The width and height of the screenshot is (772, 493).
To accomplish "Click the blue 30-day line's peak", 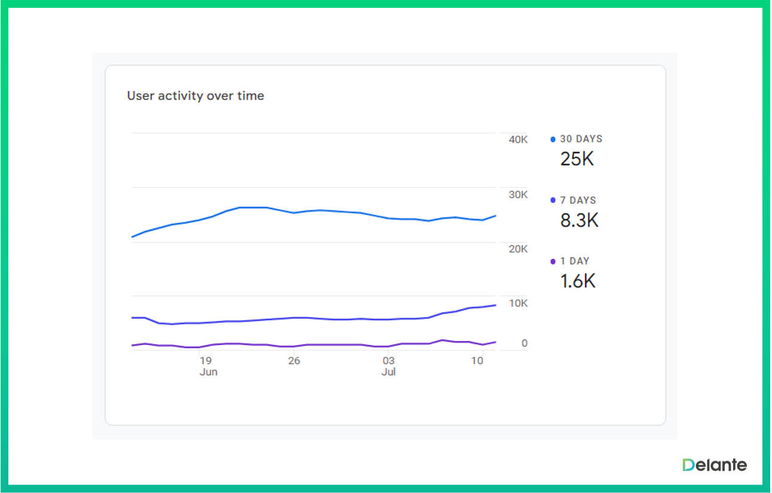I will tap(253, 207).
